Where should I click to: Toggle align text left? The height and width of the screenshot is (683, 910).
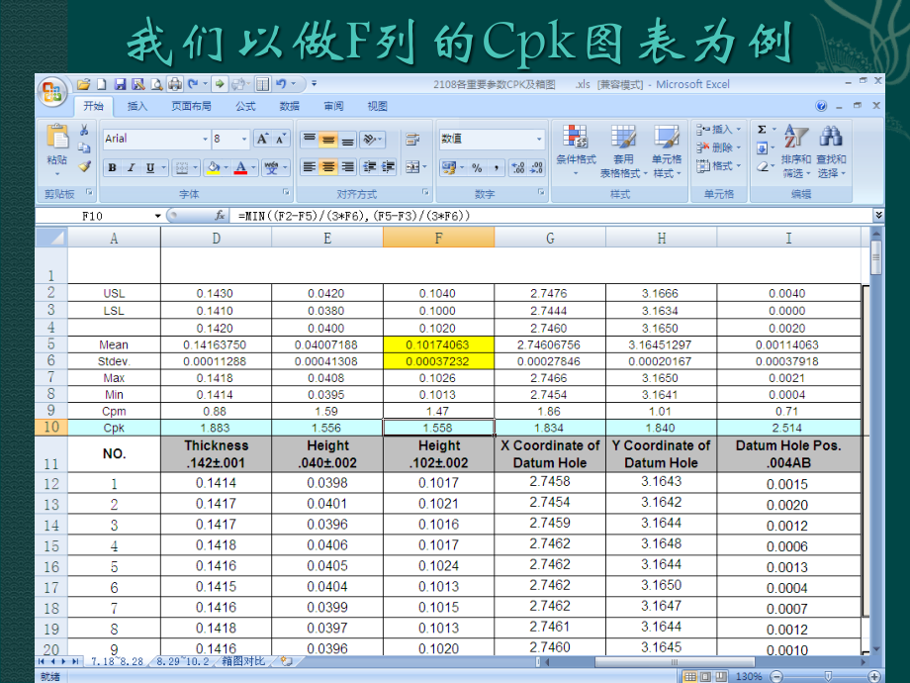click(310, 167)
